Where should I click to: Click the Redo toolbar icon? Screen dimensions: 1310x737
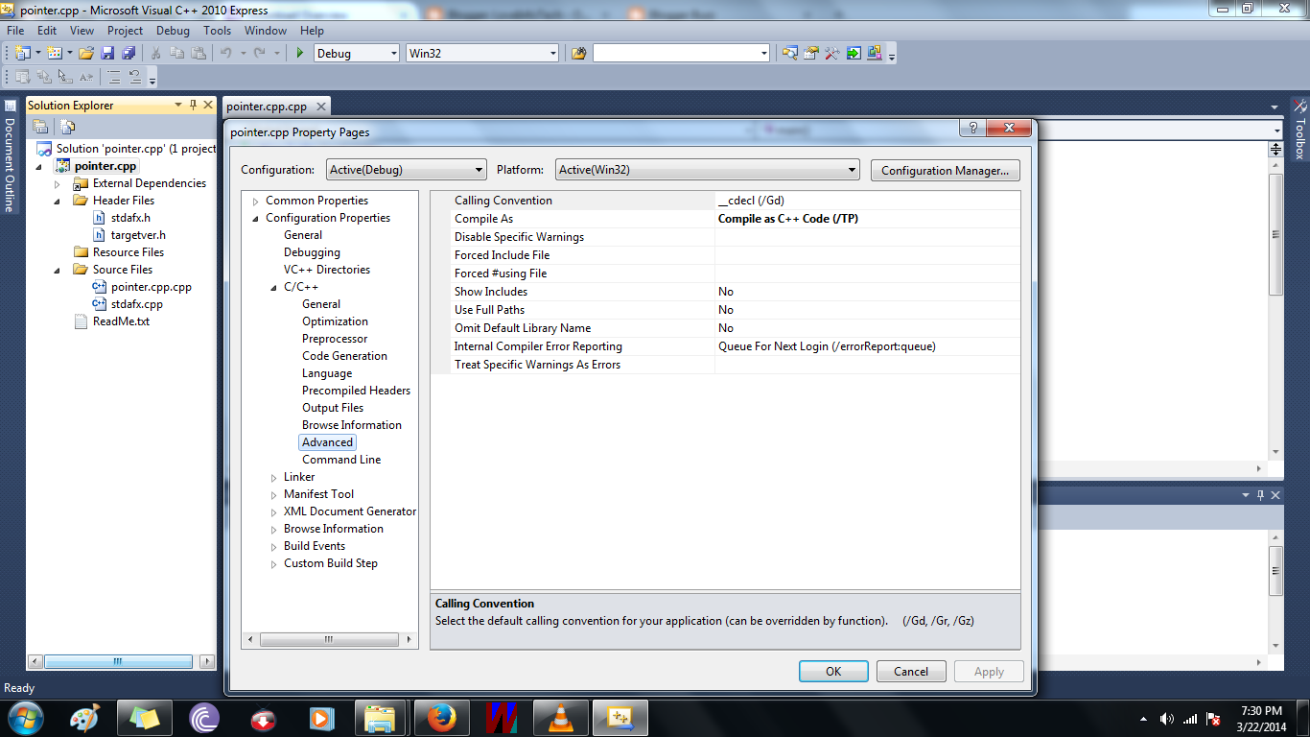259,54
